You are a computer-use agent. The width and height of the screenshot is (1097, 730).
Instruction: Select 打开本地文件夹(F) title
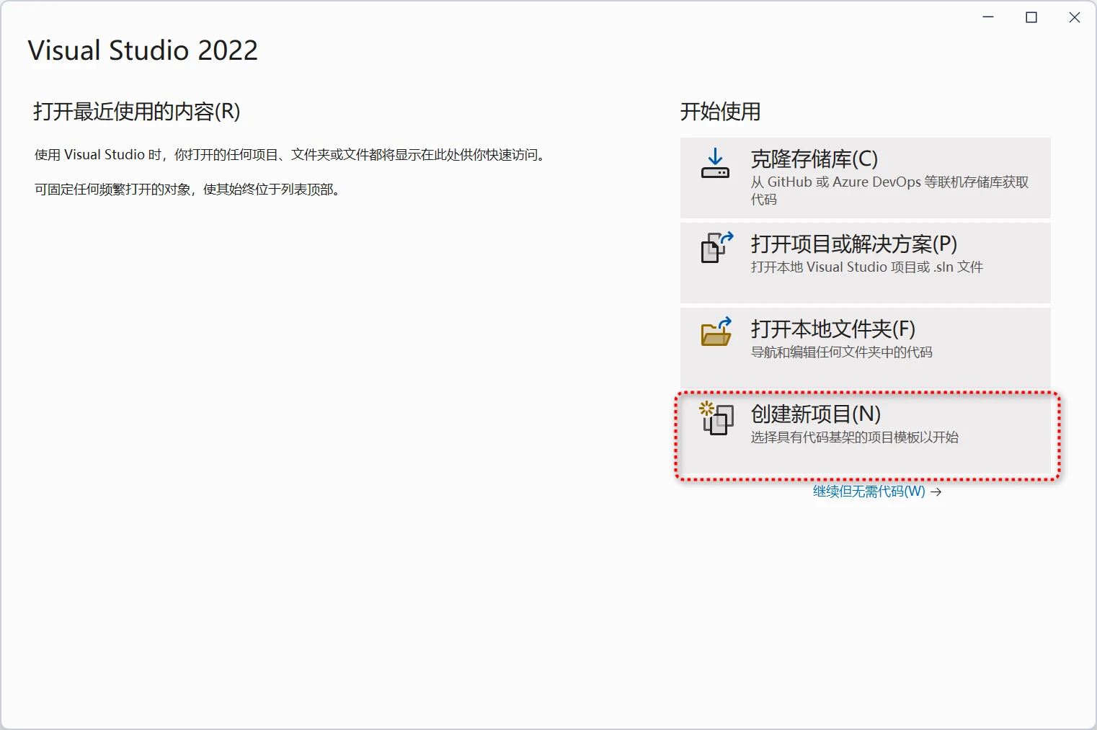pyautogui.click(x=832, y=329)
